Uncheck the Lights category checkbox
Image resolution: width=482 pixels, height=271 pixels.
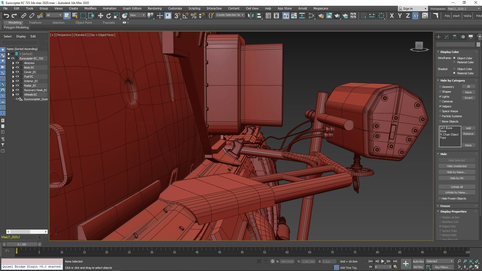[x=440, y=97]
